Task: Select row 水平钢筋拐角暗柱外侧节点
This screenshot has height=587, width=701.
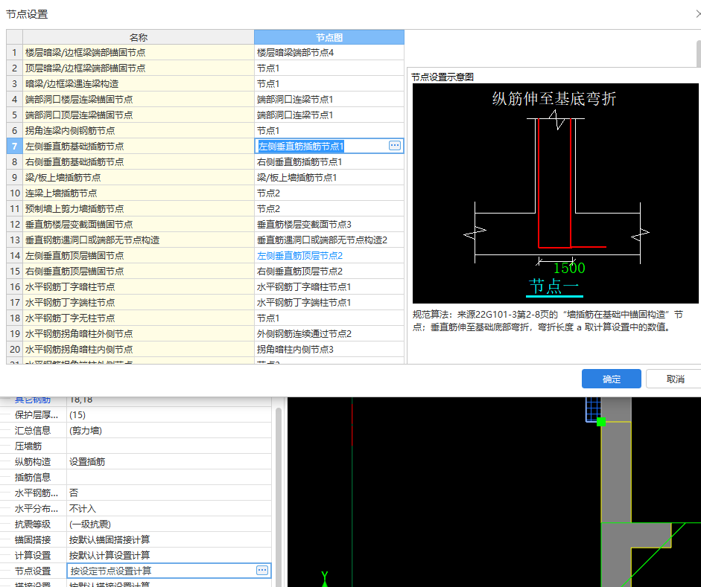Action: click(x=138, y=334)
